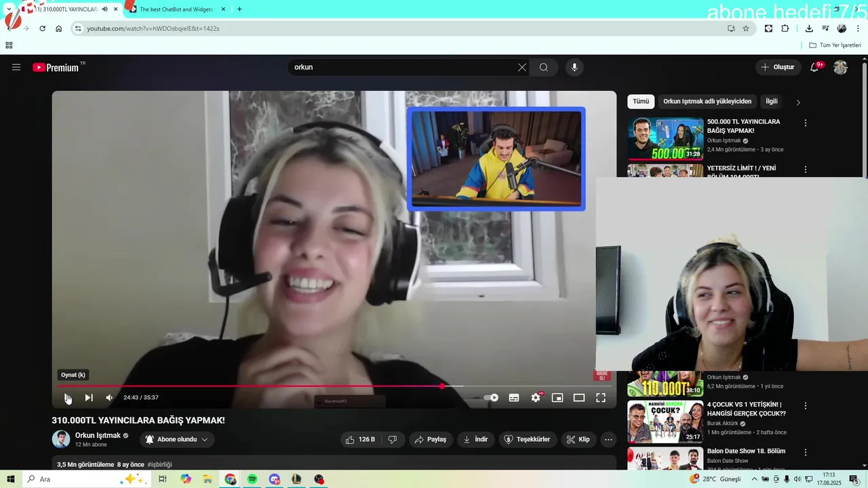Open 'Balon Date Show 18. Bölüm' video
This screenshot has height=488, width=868.
point(746,451)
